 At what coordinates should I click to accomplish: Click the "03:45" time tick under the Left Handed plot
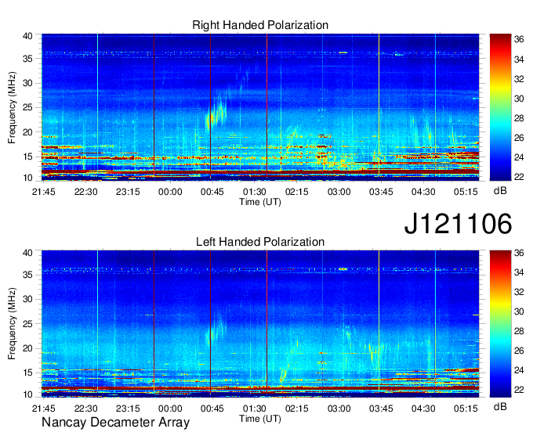tap(381, 409)
